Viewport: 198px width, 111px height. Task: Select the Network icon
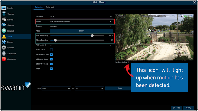coord(4,31)
